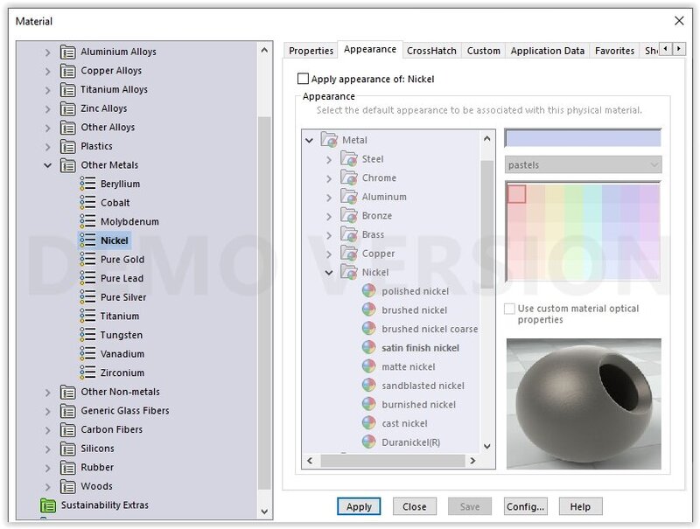Click the Chrome appearance folder icon
The image size is (700, 529).
point(349,177)
